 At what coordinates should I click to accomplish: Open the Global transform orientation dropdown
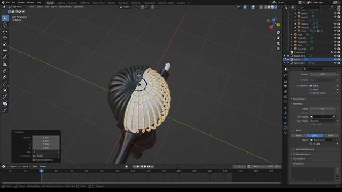126,7
